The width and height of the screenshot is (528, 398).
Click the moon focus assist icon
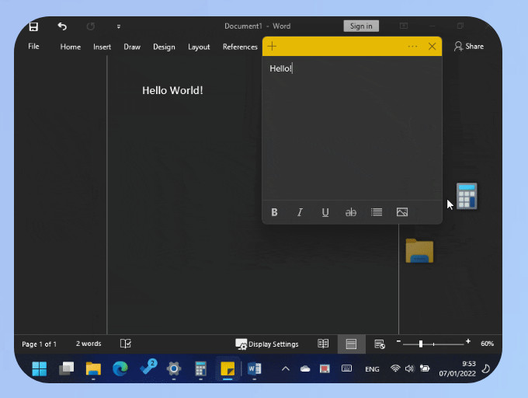[485, 368]
